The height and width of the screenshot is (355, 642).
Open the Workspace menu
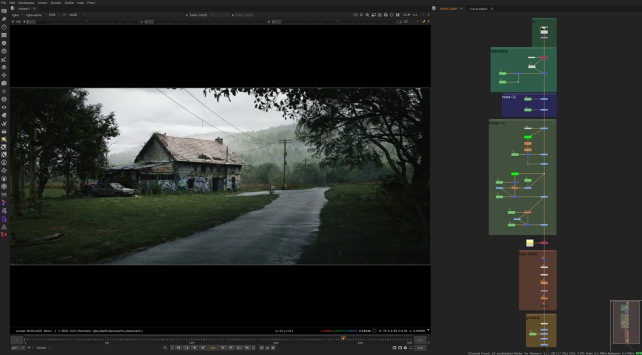[x=26, y=3]
